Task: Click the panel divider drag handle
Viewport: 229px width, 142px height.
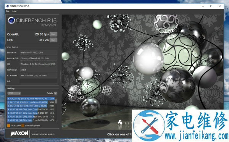Action: tap(60, 76)
